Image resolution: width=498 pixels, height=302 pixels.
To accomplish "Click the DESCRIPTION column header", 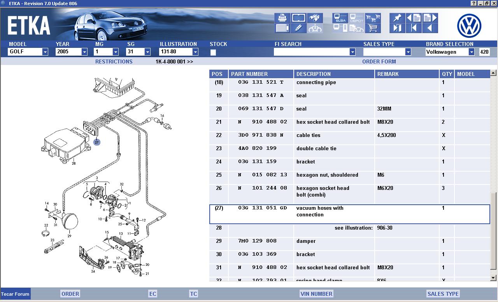I will click(x=334, y=74).
